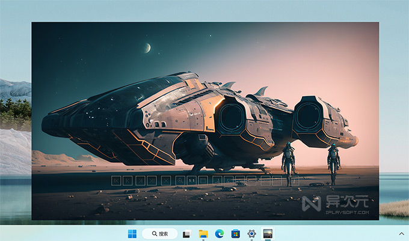The image size is (409, 241).
Task: Click the rightmost icon in viewer toolbar
Action: [x=295, y=180]
